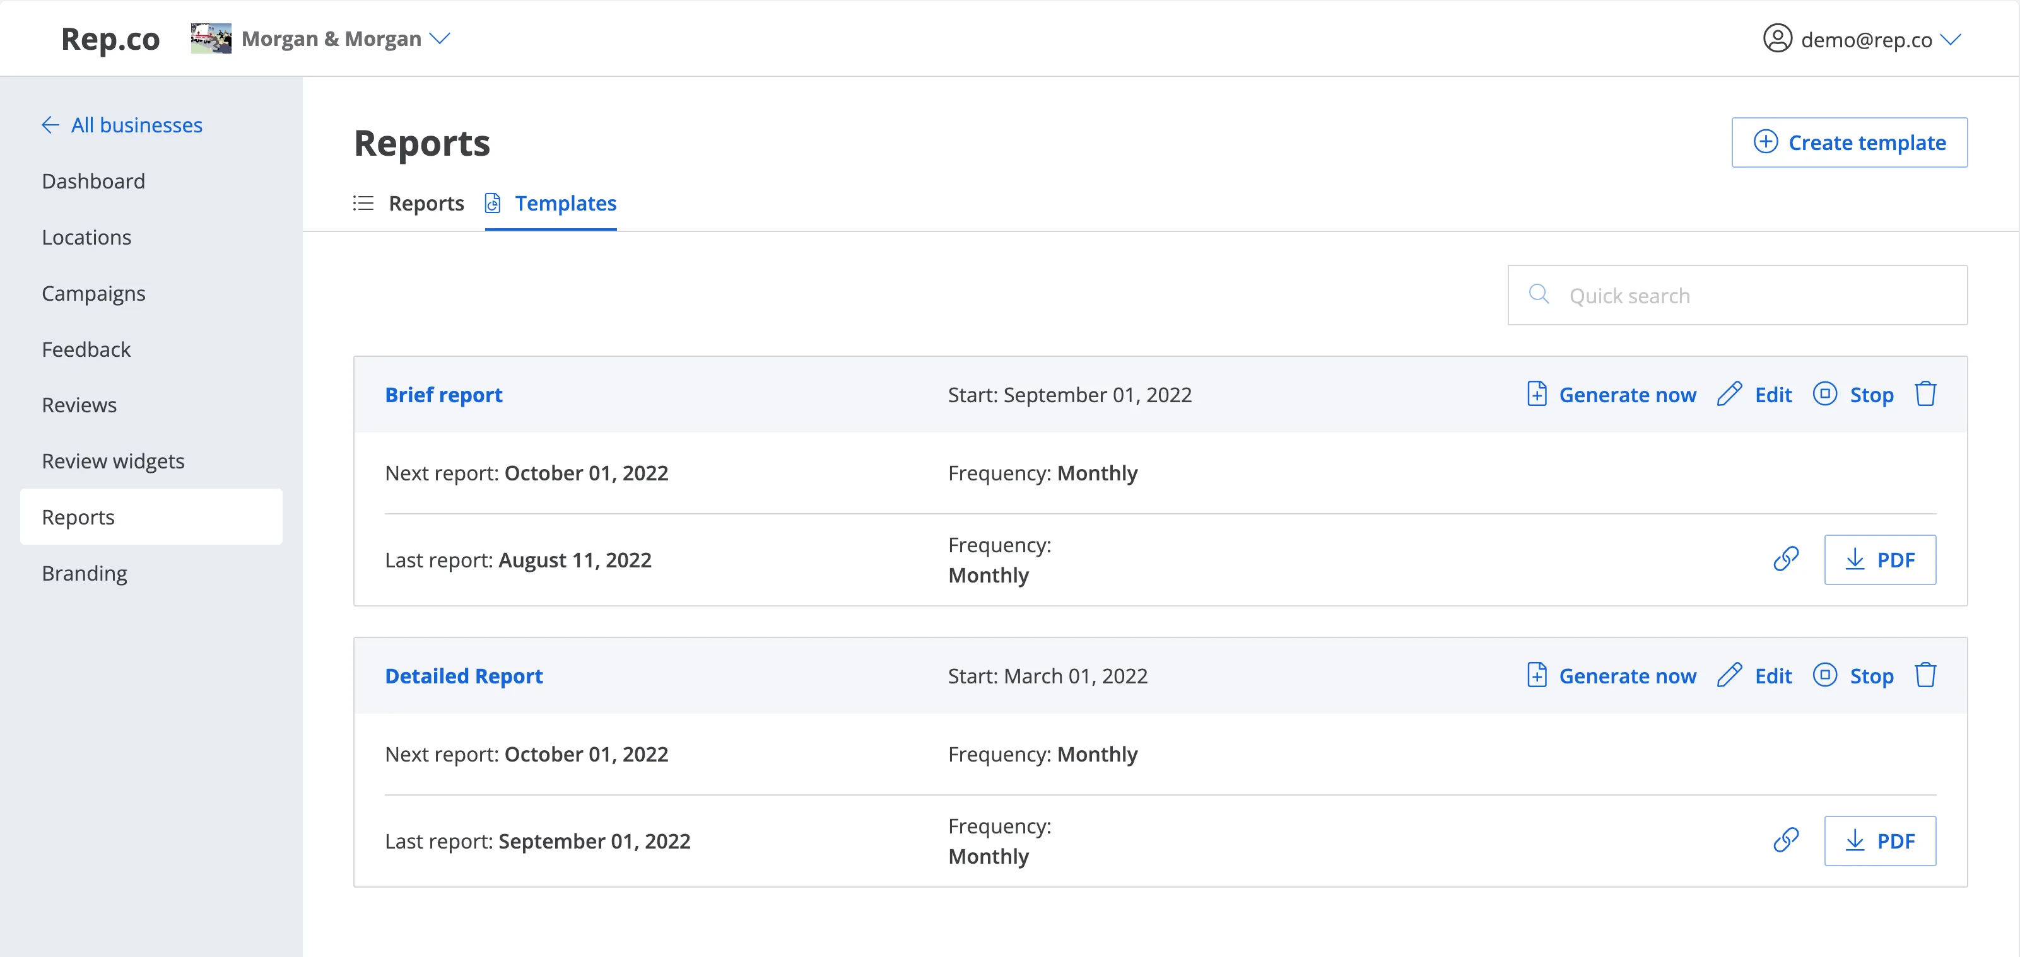The image size is (2020, 957).
Task: Click 'Last report: September 01, 2022' text
Action: point(538,841)
